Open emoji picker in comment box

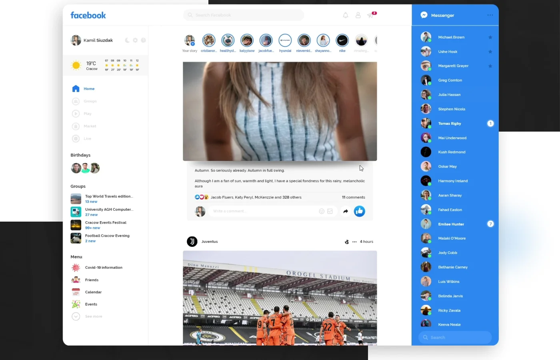click(x=321, y=211)
